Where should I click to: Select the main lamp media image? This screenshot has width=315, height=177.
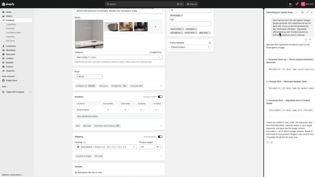click(89, 34)
